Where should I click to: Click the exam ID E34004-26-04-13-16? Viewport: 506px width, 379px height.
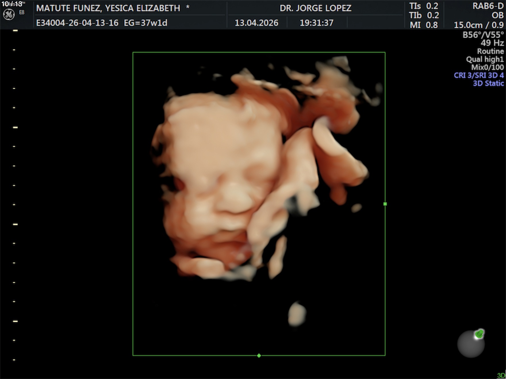(x=77, y=23)
